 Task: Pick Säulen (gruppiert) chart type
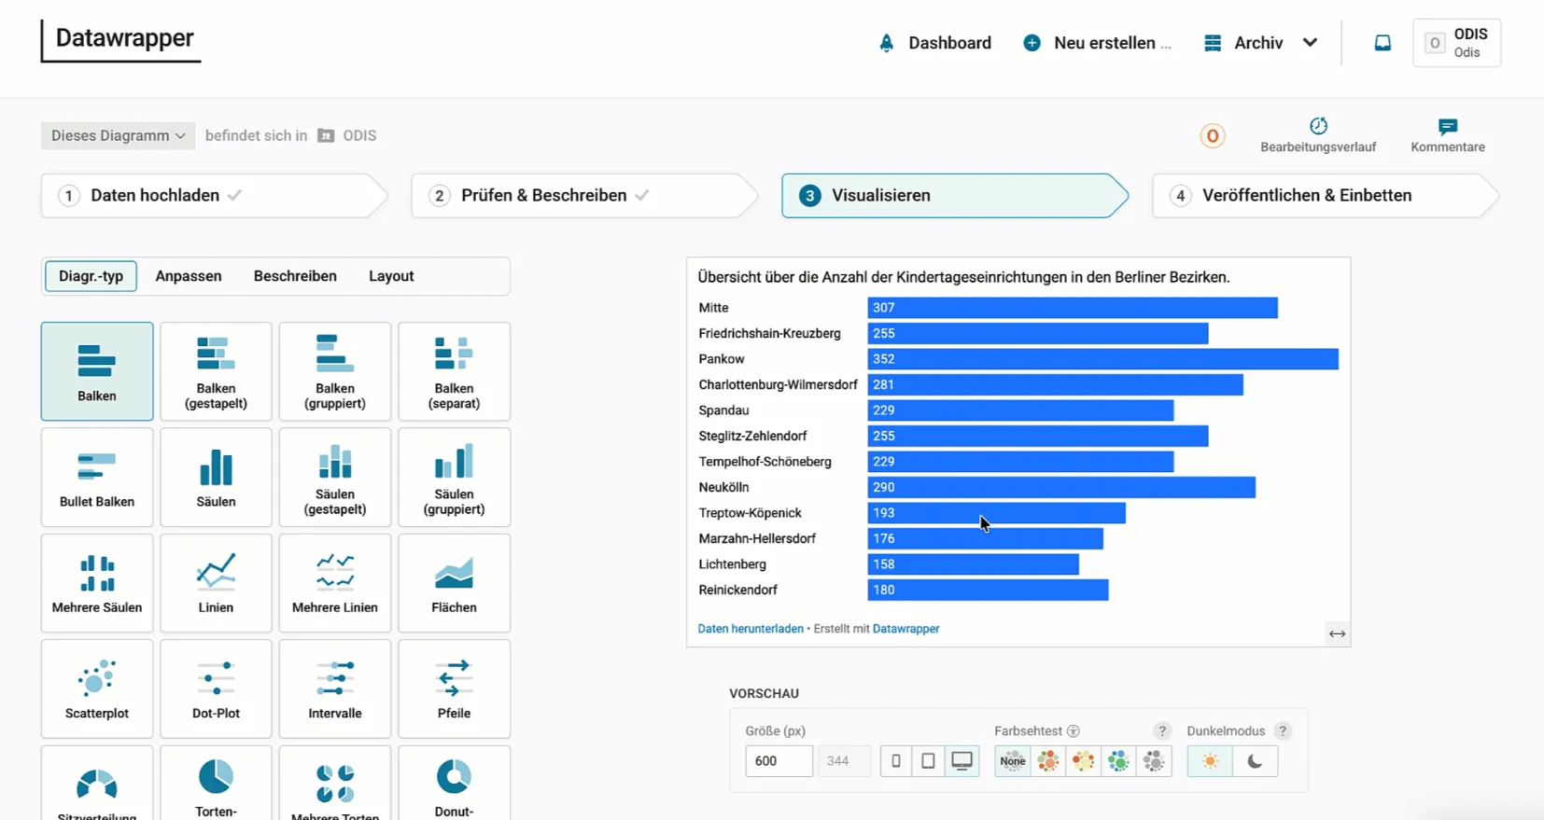coord(454,477)
